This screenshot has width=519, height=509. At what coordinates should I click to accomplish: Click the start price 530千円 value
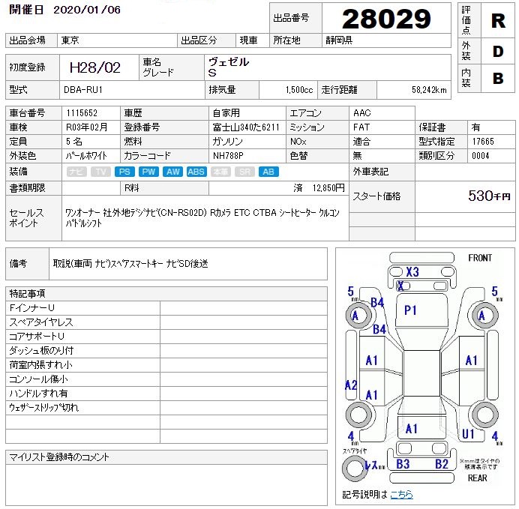[489, 196]
